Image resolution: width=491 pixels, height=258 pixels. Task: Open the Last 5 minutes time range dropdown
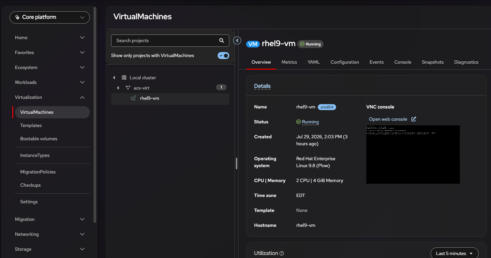coord(455,253)
